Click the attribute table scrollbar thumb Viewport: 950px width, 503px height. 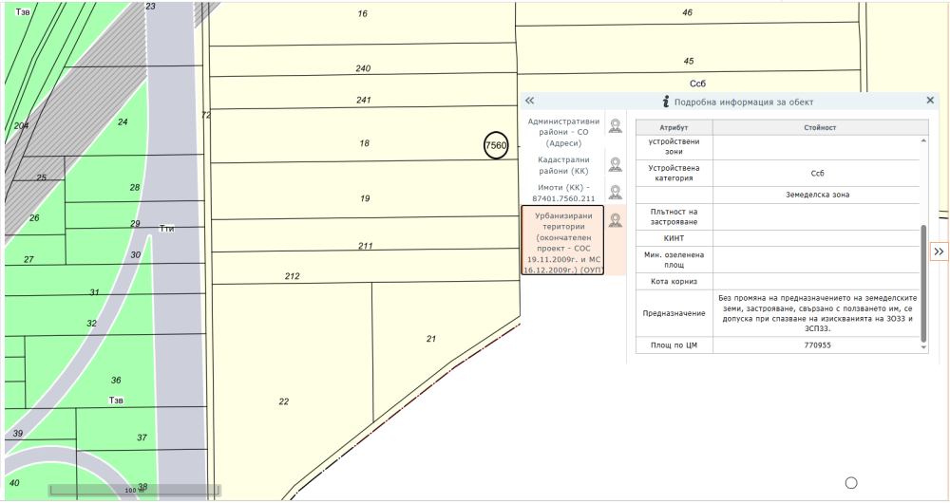pos(923,283)
